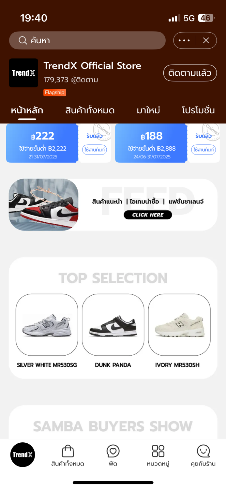
Task: Tap the CLICK HERE feed banner button
Action: tap(148, 215)
